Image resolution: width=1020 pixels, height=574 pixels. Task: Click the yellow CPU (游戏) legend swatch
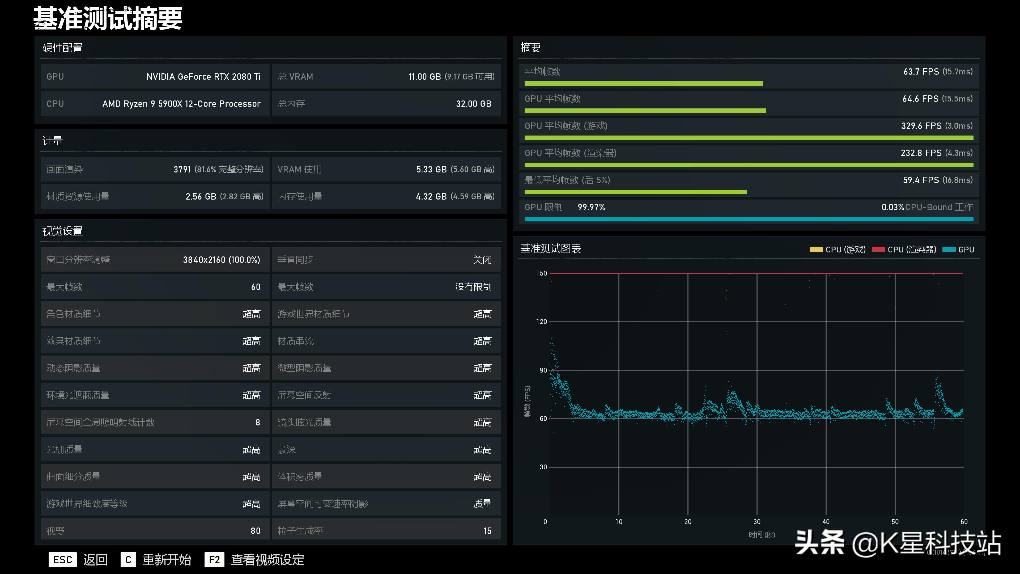816,249
